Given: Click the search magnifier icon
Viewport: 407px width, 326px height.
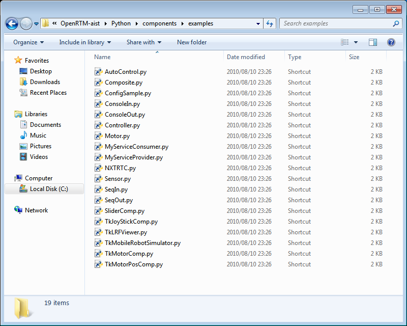Looking at the screenshot, I should pyautogui.click(x=396, y=23).
